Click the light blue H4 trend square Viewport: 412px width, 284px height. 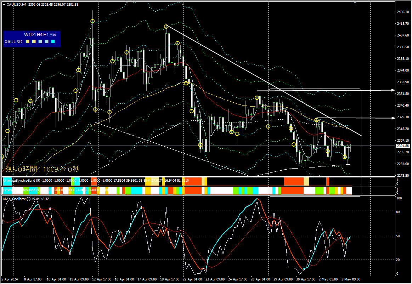[x=40, y=41]
